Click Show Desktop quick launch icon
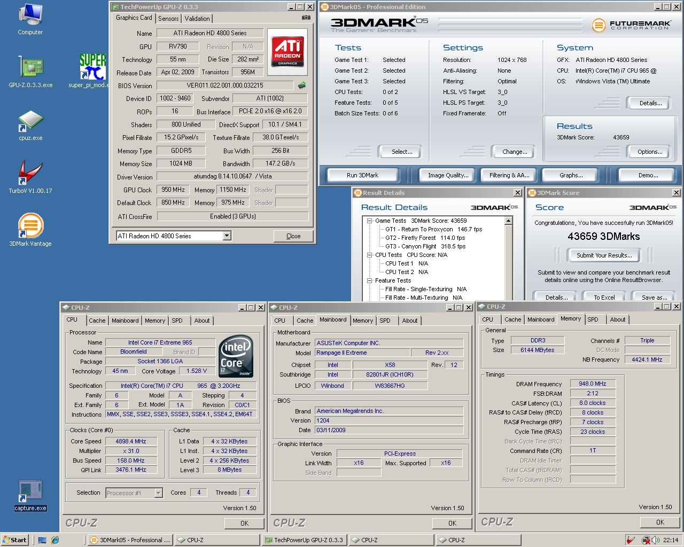 point(42,540)
